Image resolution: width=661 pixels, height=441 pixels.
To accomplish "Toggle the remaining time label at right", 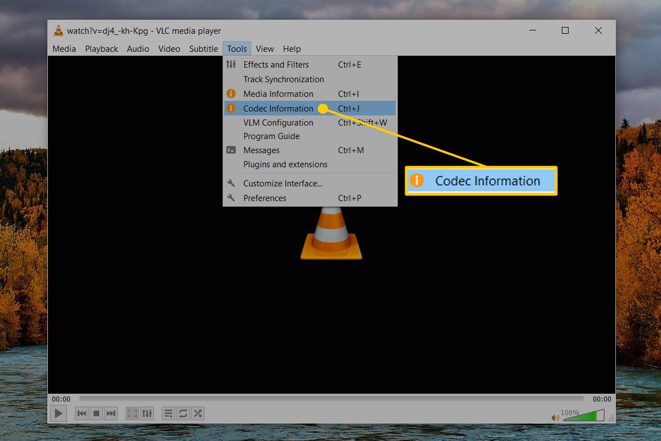I will click(x=602, y=399).
